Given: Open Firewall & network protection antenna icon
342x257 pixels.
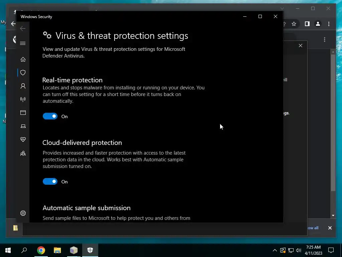Looking at the screenshot, I should click(x=23, y=99).
